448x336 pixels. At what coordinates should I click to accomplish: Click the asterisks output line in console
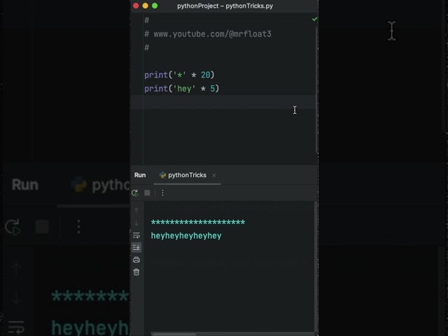(198, 222)
